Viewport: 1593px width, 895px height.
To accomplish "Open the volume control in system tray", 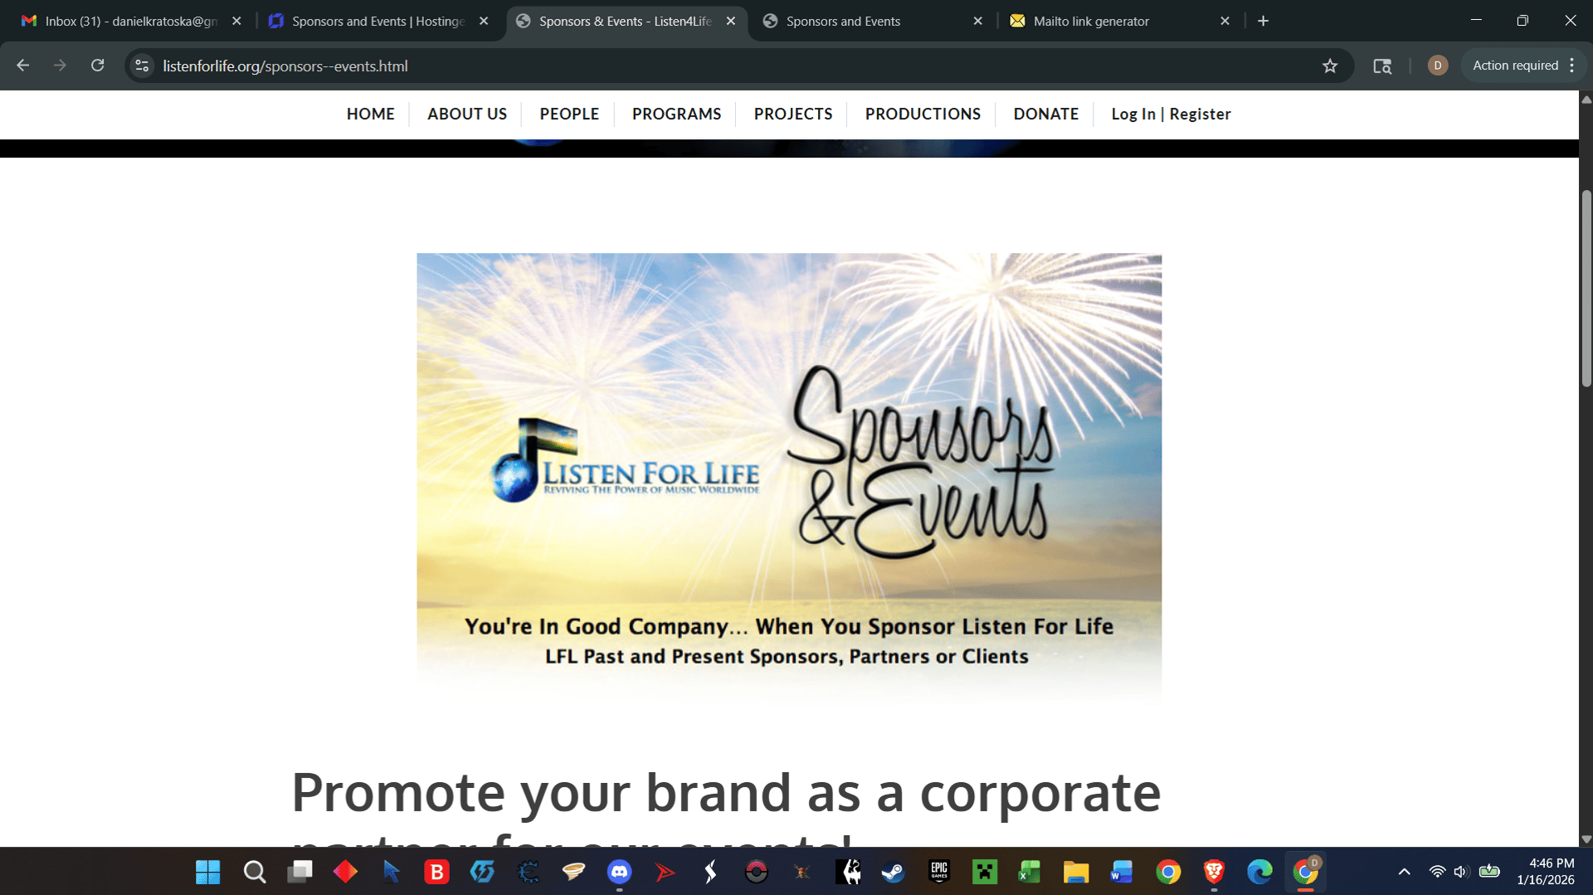I will pos(1461,872).
